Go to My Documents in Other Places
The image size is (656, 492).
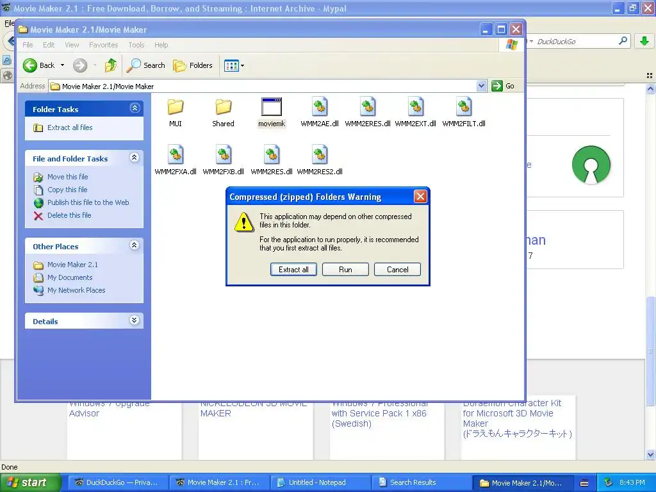click(x=70, y=278)
